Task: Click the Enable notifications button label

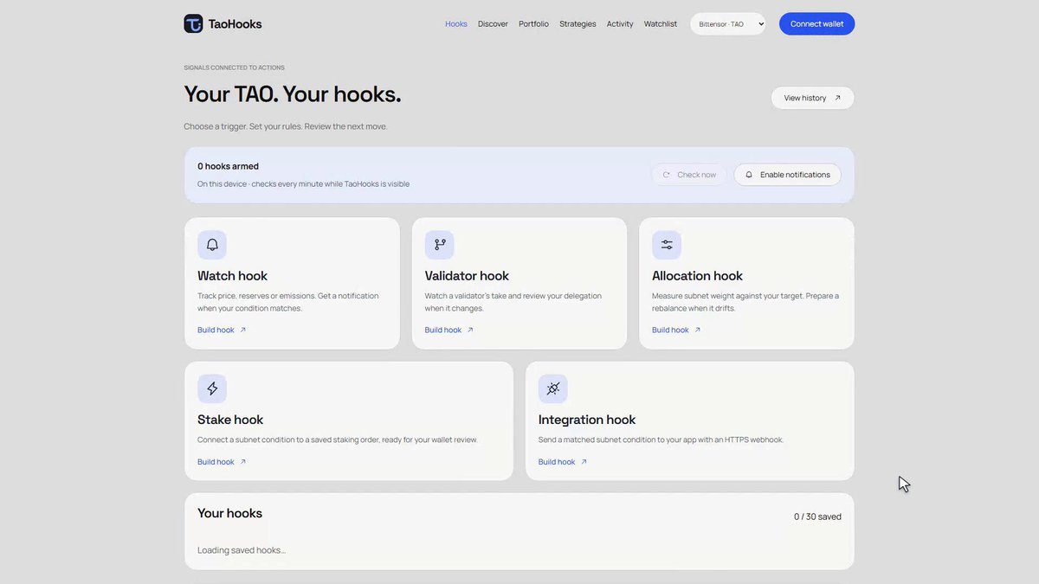Action: click(795, 175)
